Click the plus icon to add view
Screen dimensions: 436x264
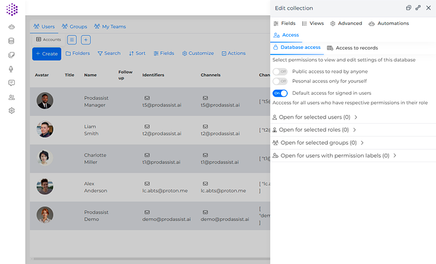[x=86, y=40]
